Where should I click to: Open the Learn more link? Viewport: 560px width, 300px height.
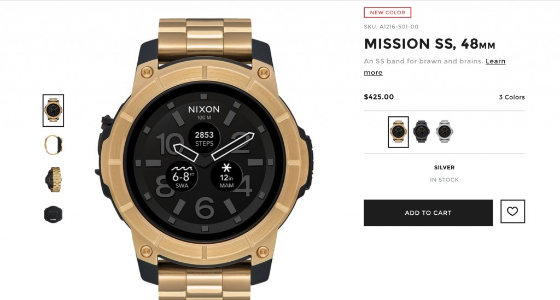(435, 67)
